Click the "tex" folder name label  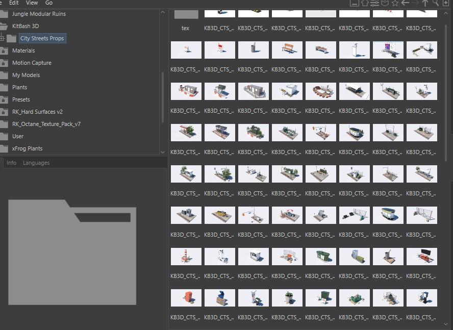(185, 29)
